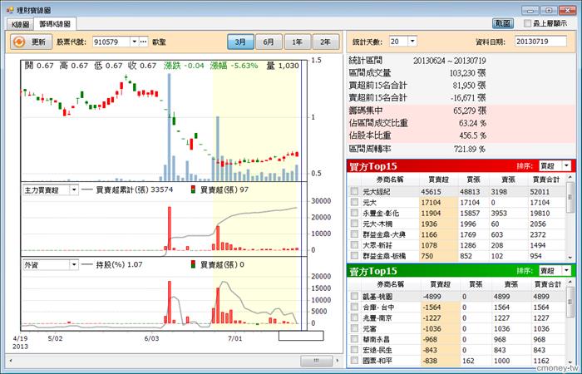Open the stock code dropdown arrow
This screenshot has width=582, height=374.
tap(135, 42)
